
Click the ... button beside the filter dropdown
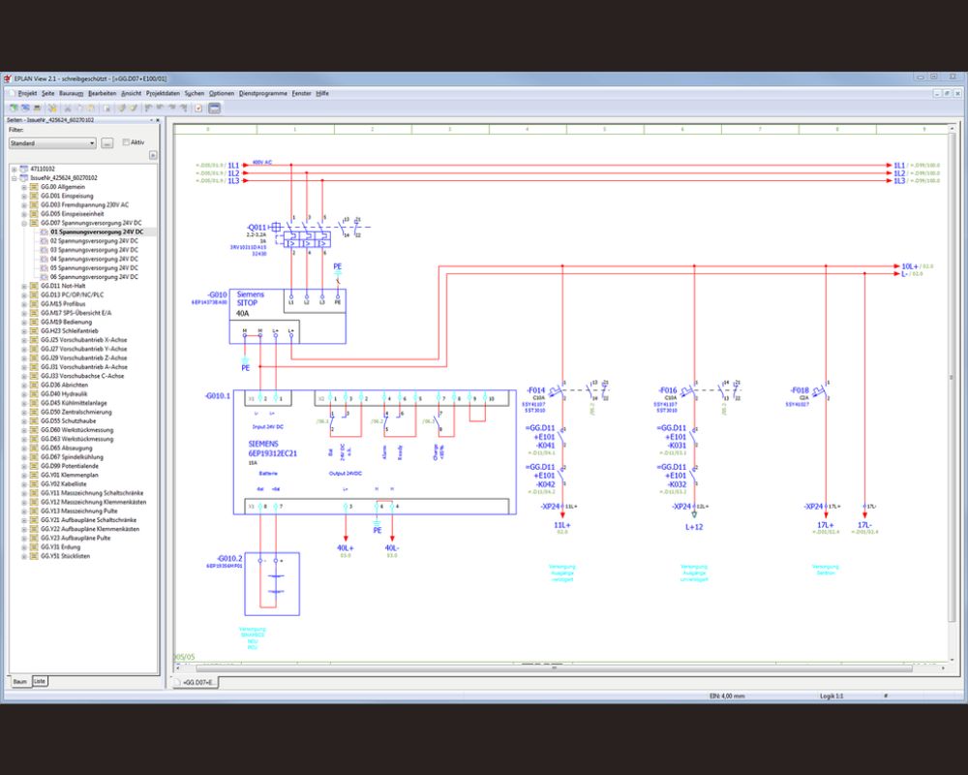click(107, 142)
